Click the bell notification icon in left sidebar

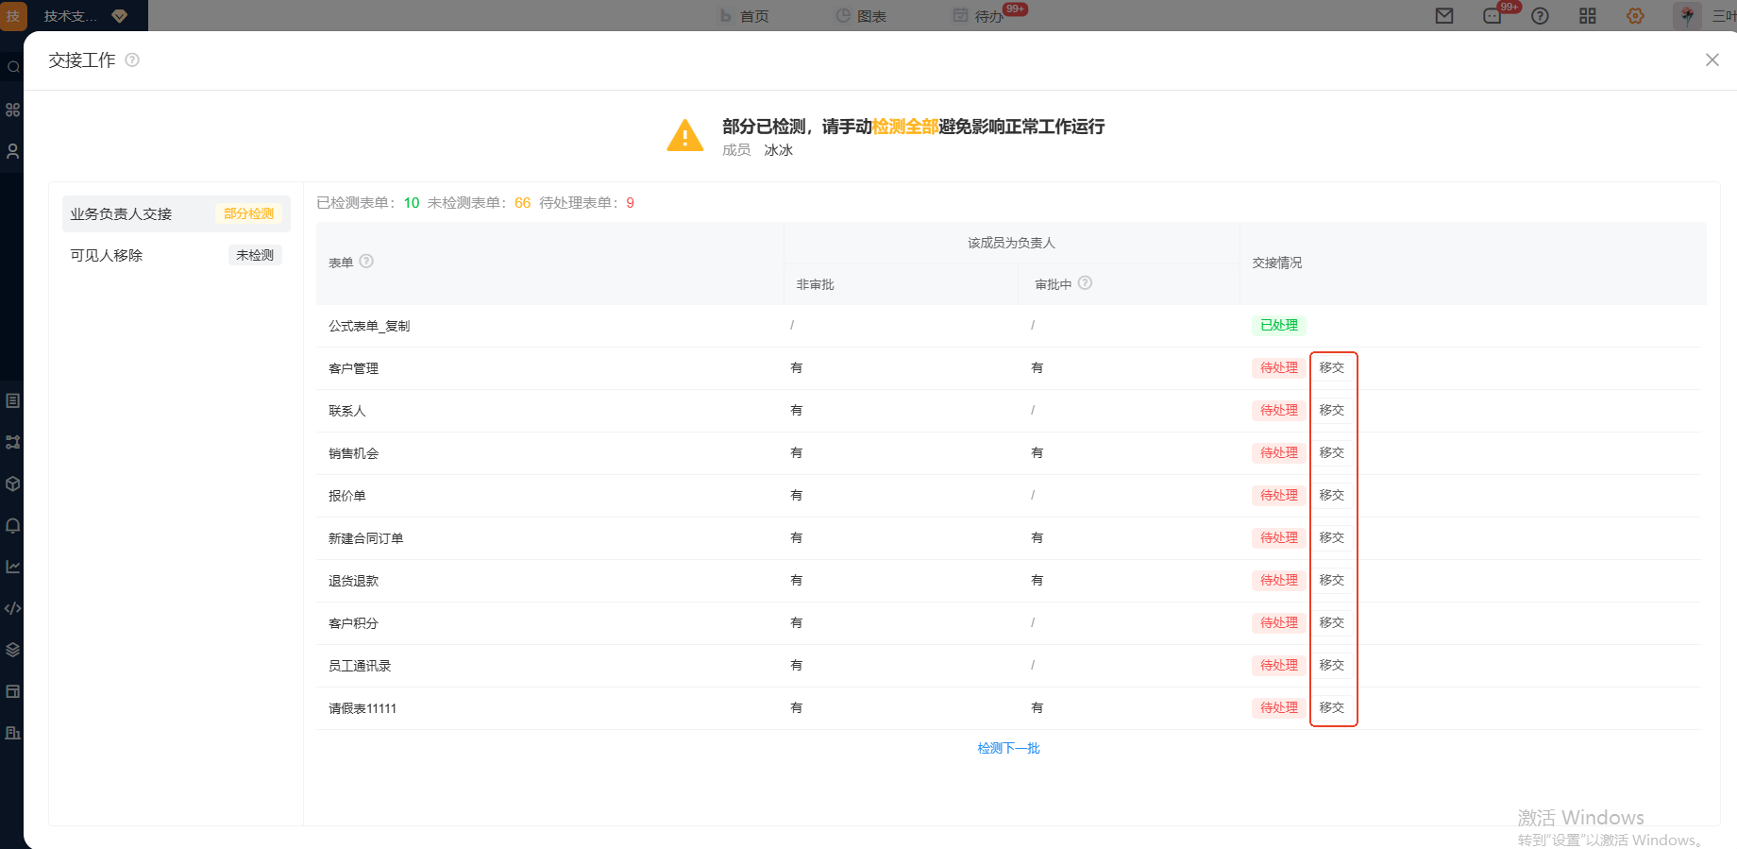(13, 526)
